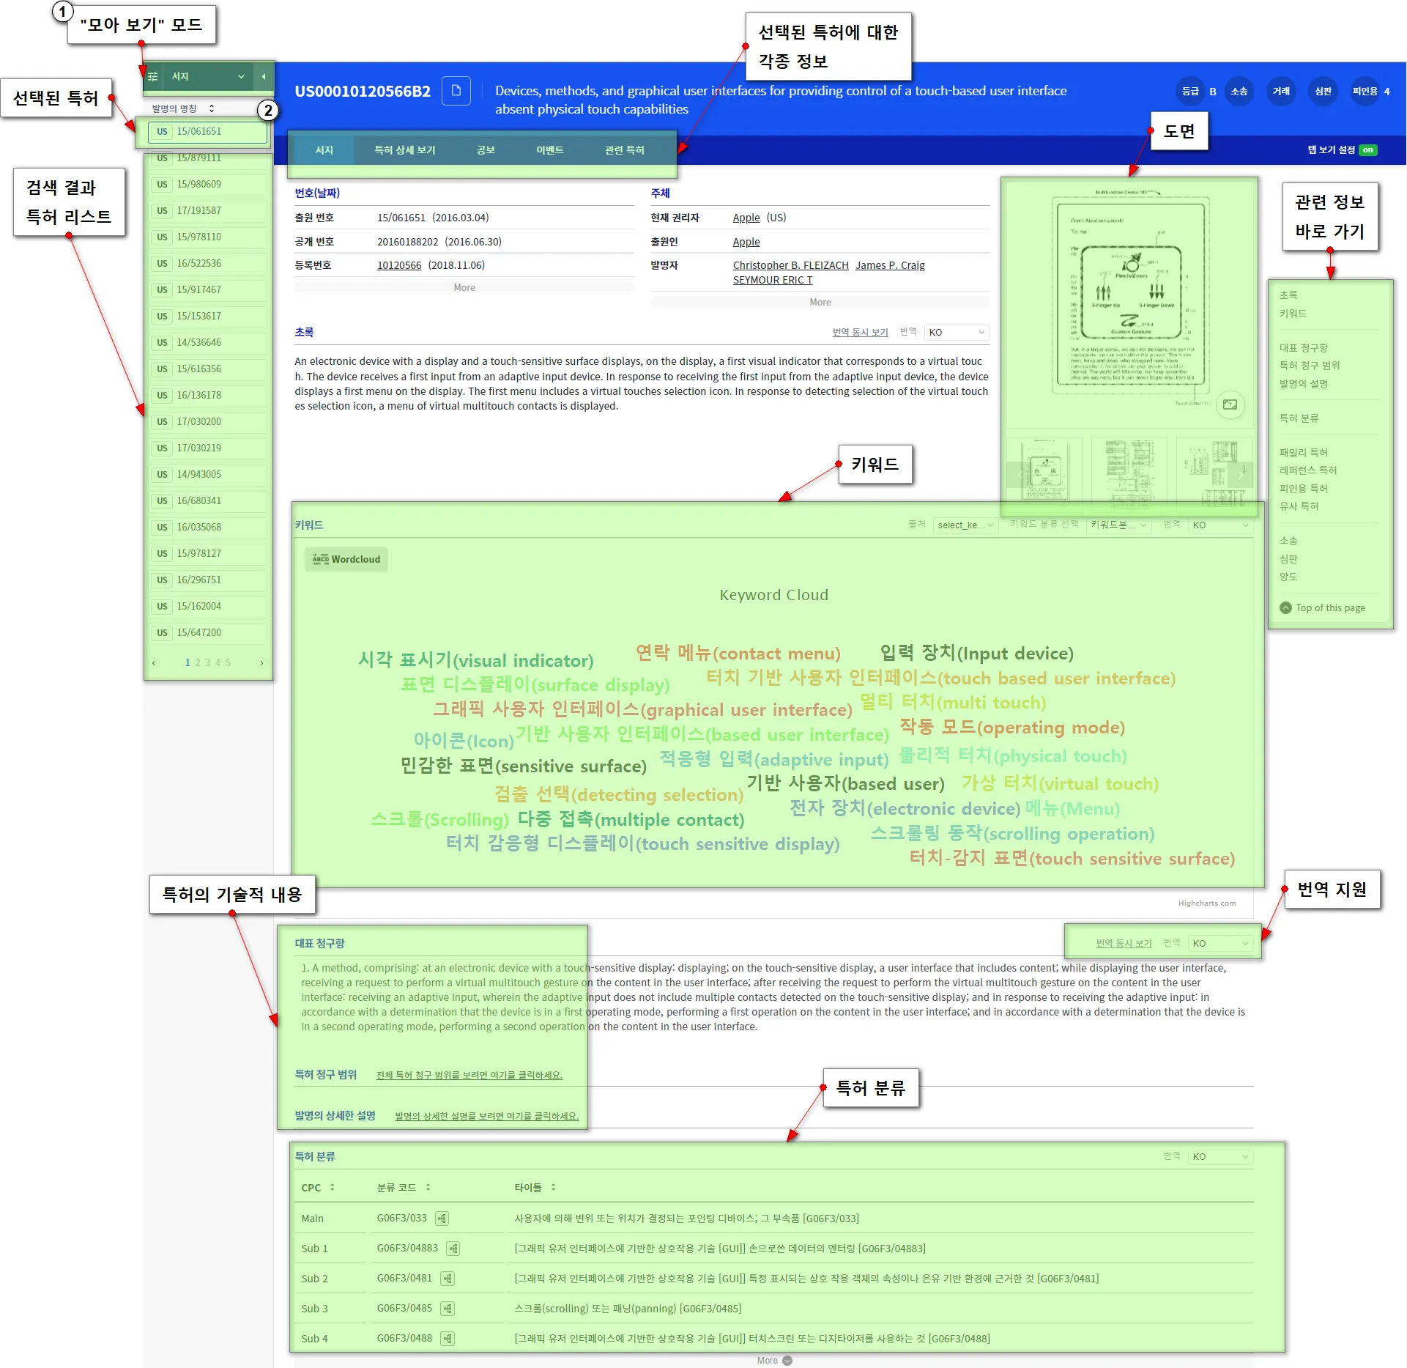The width and height of the screenshot is (1407, 1368).
Task: Open the 서지 view mode dropdown
Action: pyautogui.click(x=207, y=77)
